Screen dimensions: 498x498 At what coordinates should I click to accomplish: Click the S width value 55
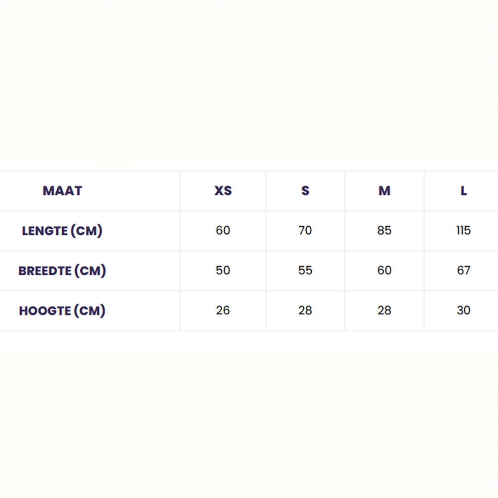click(305, 271)
